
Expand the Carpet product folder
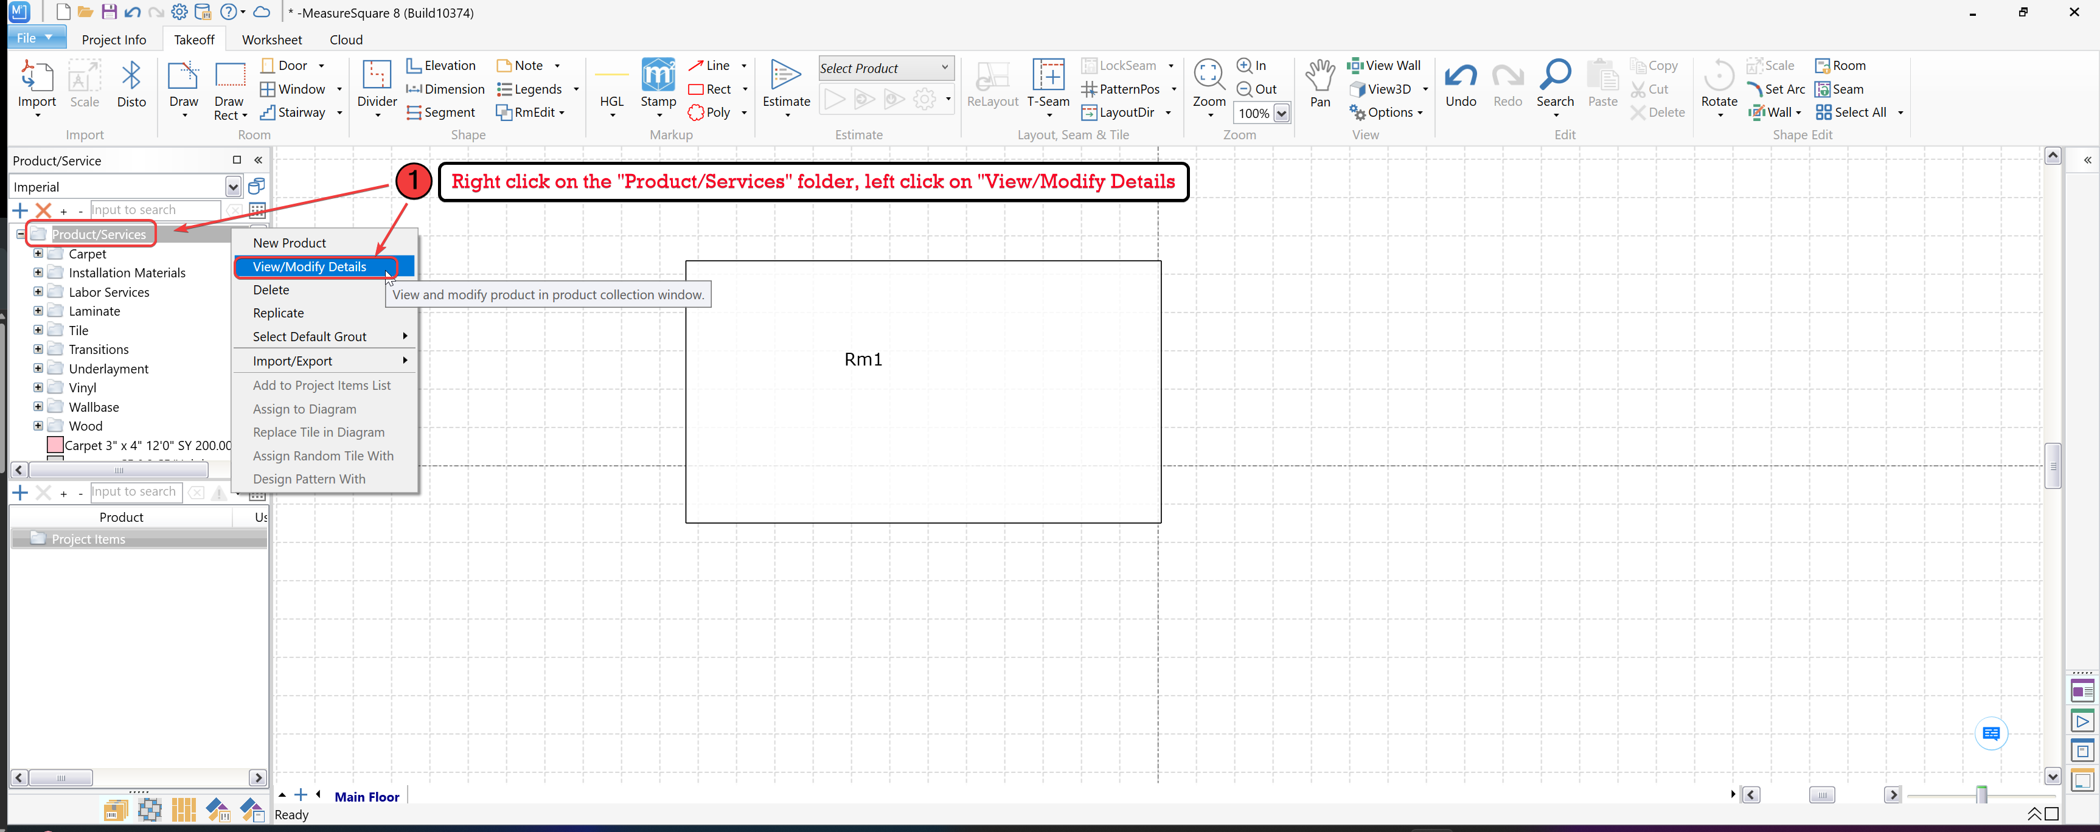(x=38, y=254)
